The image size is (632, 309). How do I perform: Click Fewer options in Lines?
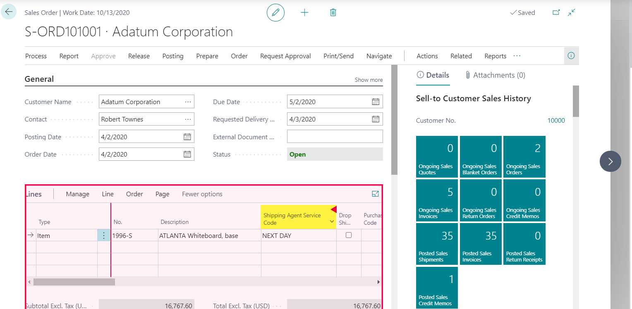202,194
